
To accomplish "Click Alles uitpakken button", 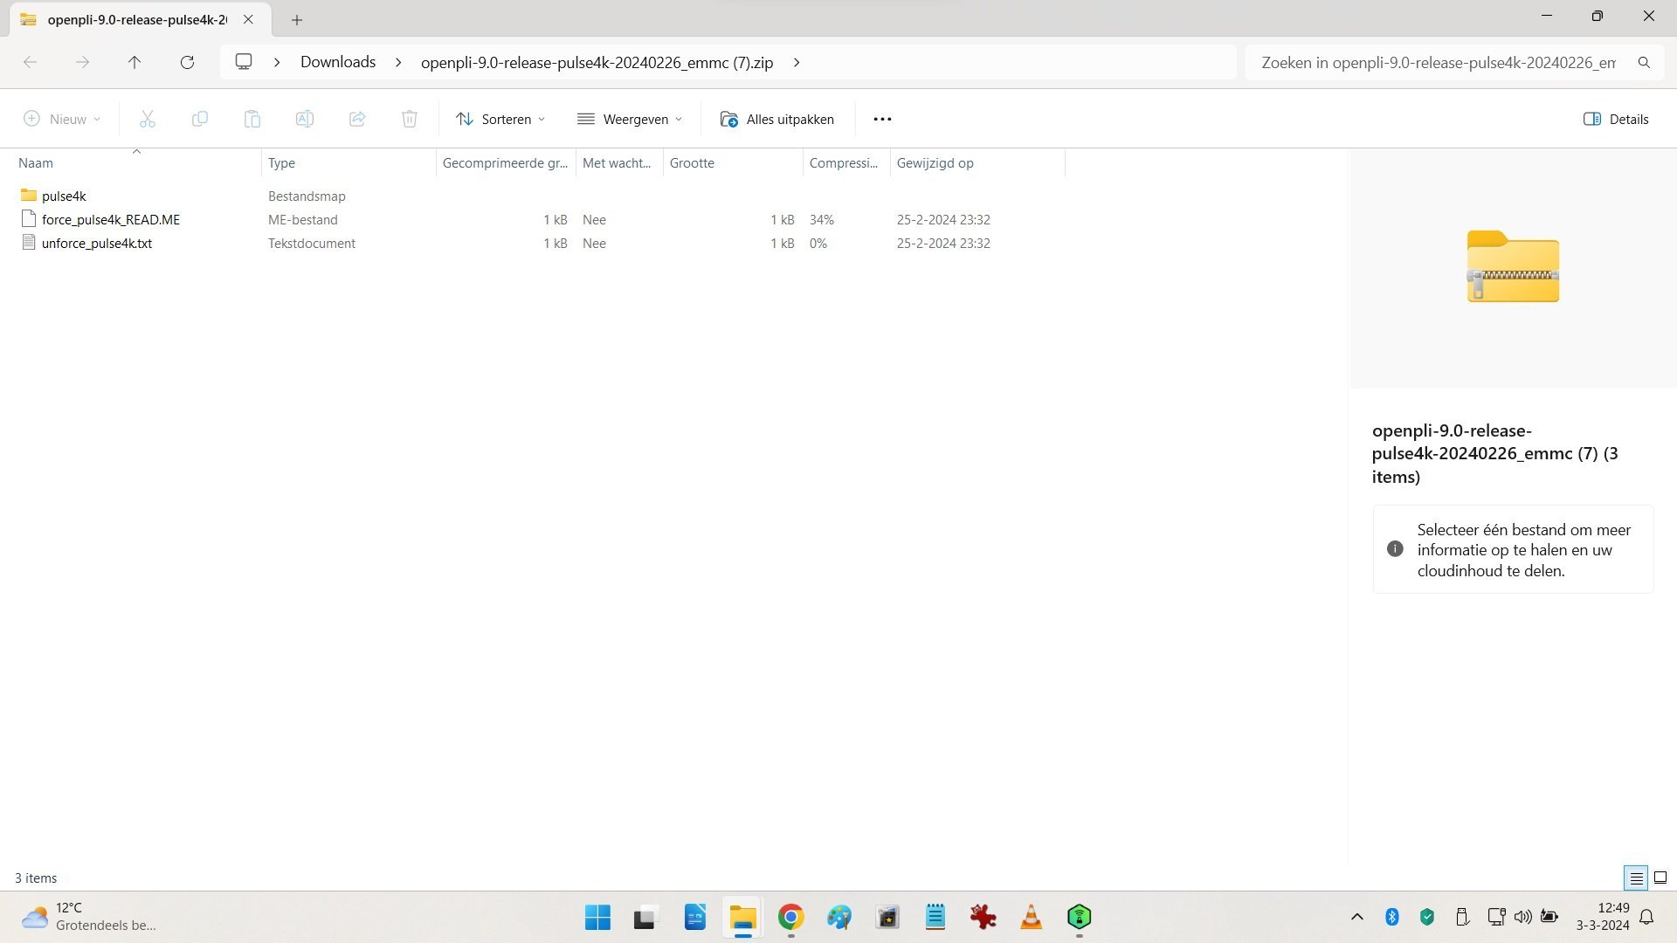I will click(776, 119).
